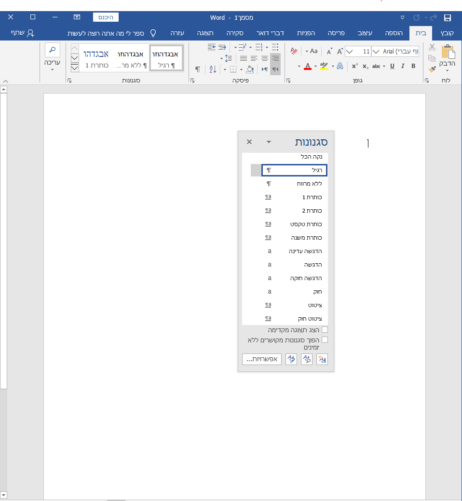Check the הצג תצוגה מקדימה checkbox
Screen dimensions: 462x501
pyautogui.click(x=325, y=329)
